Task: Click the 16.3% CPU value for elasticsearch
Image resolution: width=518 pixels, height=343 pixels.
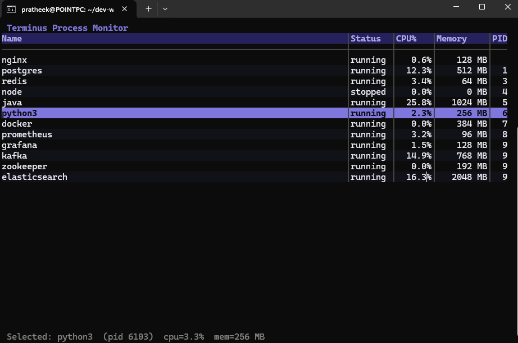Action: tap(419, 177)
